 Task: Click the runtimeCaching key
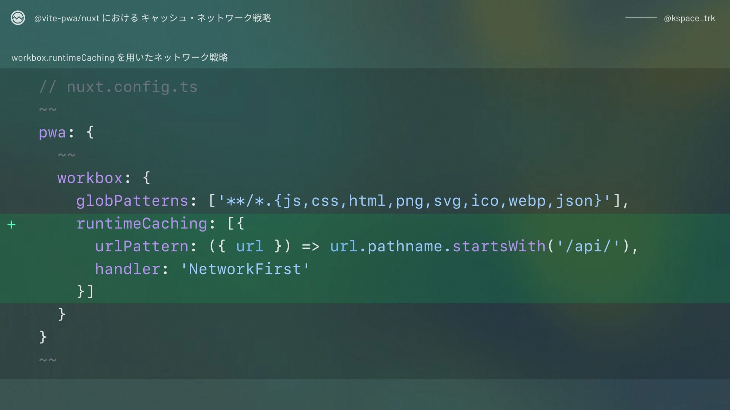[x=142, y=224]
